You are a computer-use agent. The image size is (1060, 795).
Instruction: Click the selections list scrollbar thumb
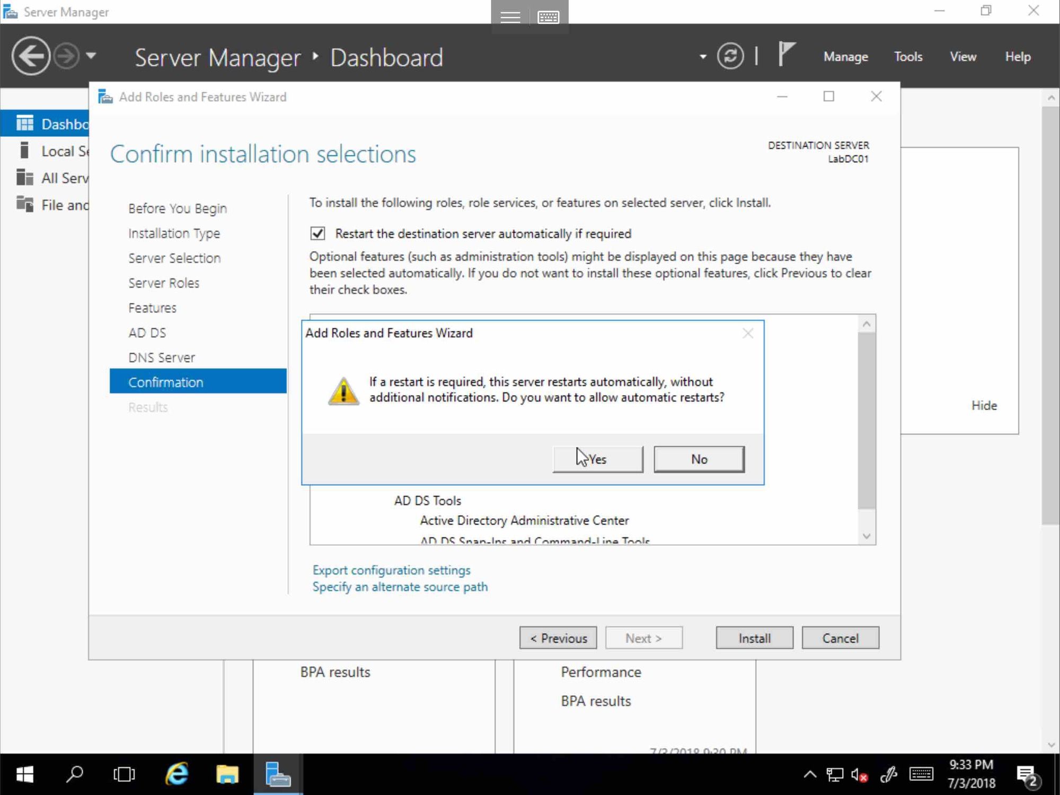click(867, 420)
